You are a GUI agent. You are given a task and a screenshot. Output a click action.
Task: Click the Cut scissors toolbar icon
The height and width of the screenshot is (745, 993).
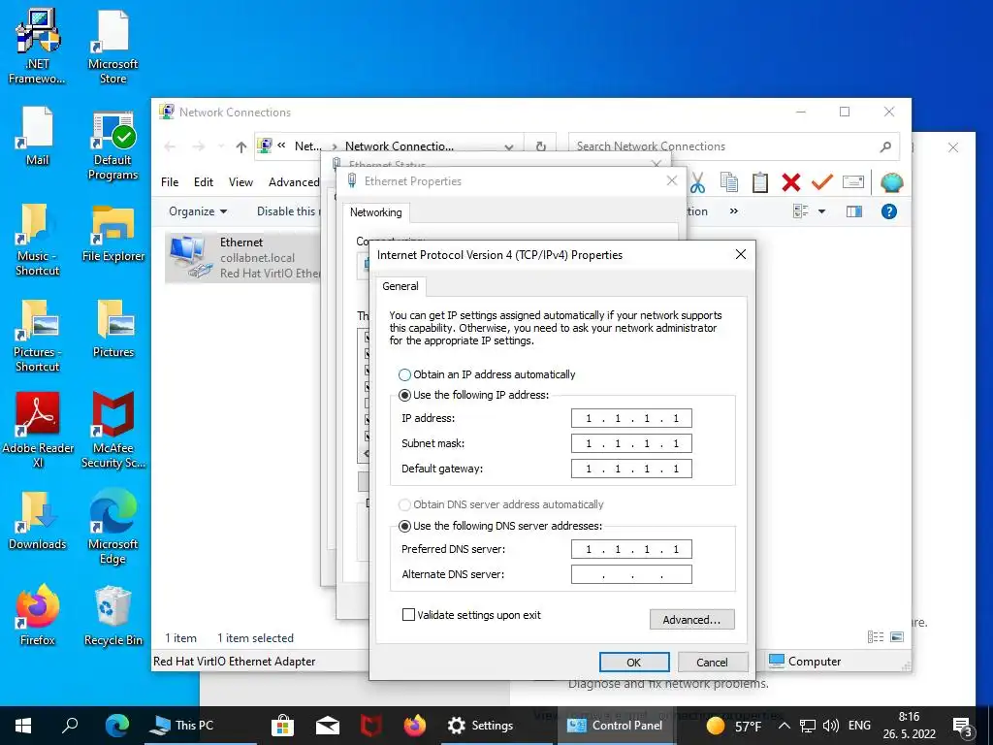coord(697,182)
